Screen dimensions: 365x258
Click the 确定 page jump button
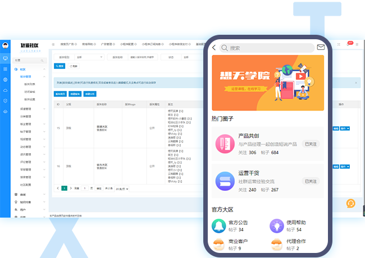click(99, 188)
